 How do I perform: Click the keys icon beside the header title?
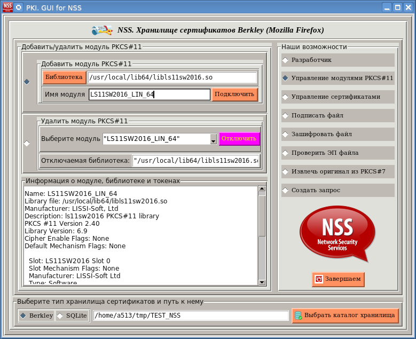[x=101, y=30]
